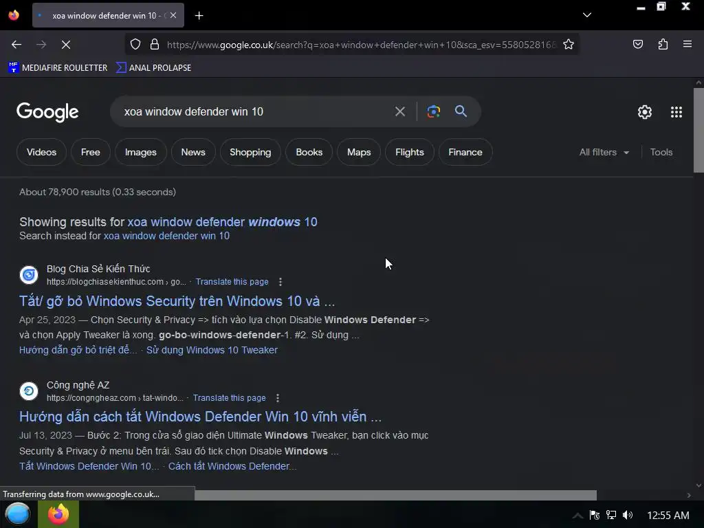Search by image with Google Lens
Screen dimensions: 704x528
(x=433, y=112)
